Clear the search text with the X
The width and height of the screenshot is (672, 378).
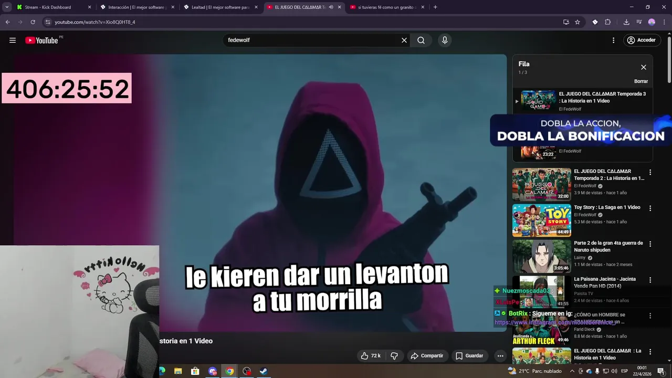click(x=404, y=40)
